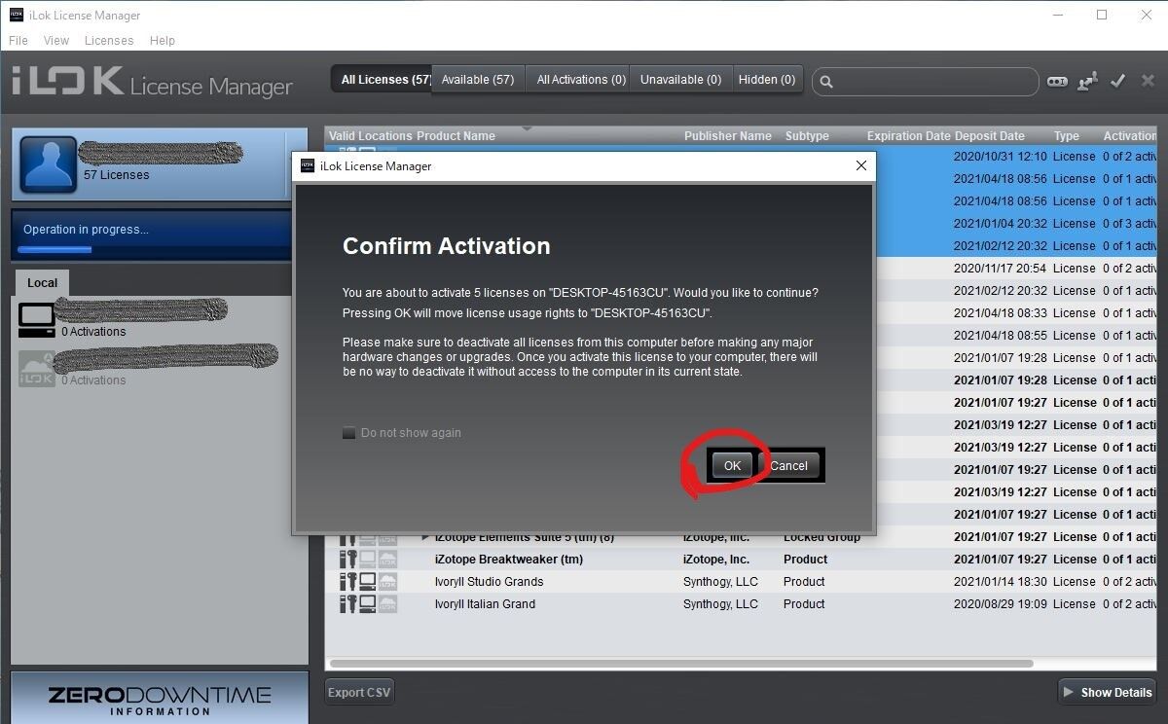Confirm activation with the OK button

[x=732, y=465]
